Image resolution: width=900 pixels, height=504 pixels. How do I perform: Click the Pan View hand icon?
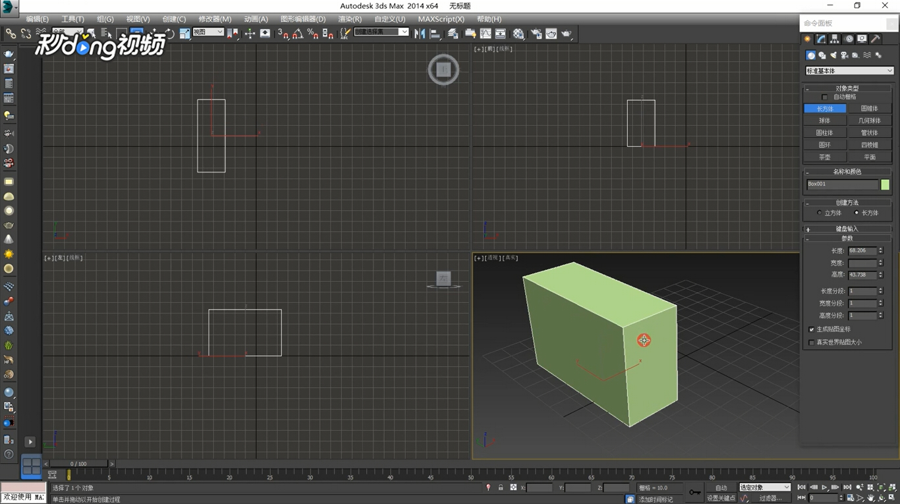tap(871, 498)
